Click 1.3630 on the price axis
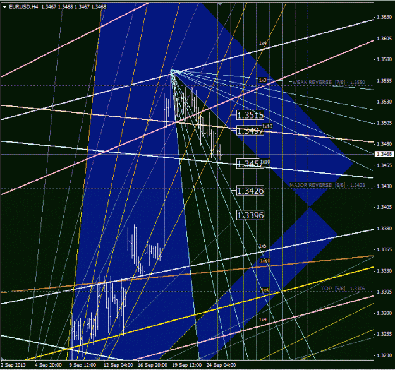This screenshot has width=395, height=370. point(384,17)
